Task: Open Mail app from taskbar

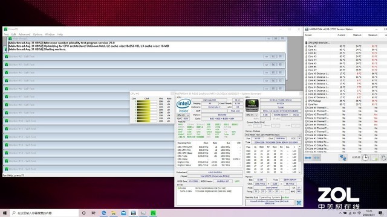Action: click(123, 213)
